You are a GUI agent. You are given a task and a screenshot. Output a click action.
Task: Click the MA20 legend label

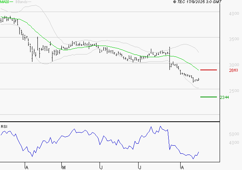[5, 2]
